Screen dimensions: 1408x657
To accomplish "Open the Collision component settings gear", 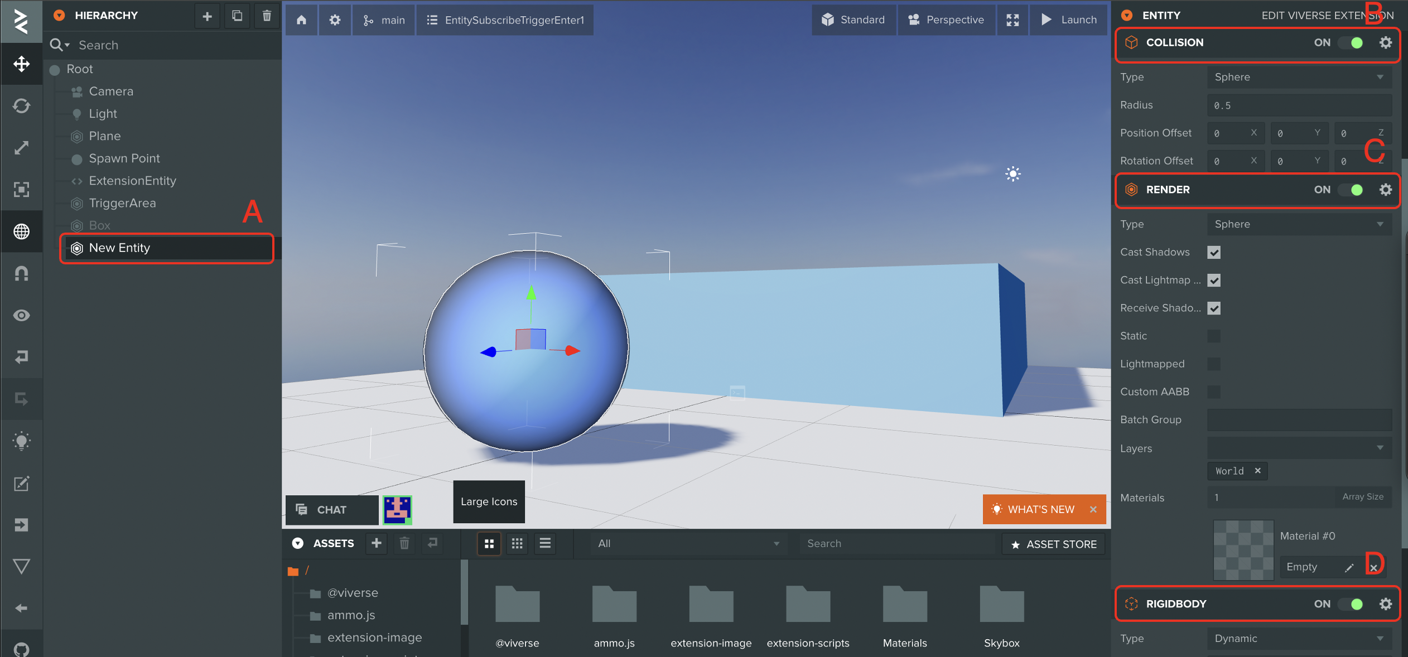I will pos(1385,42).
